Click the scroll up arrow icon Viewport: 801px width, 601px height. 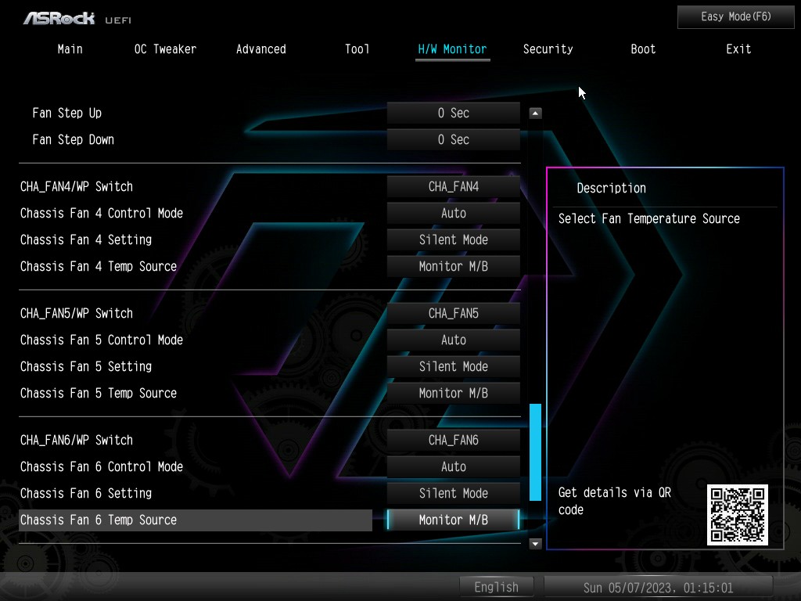(535, 113)
